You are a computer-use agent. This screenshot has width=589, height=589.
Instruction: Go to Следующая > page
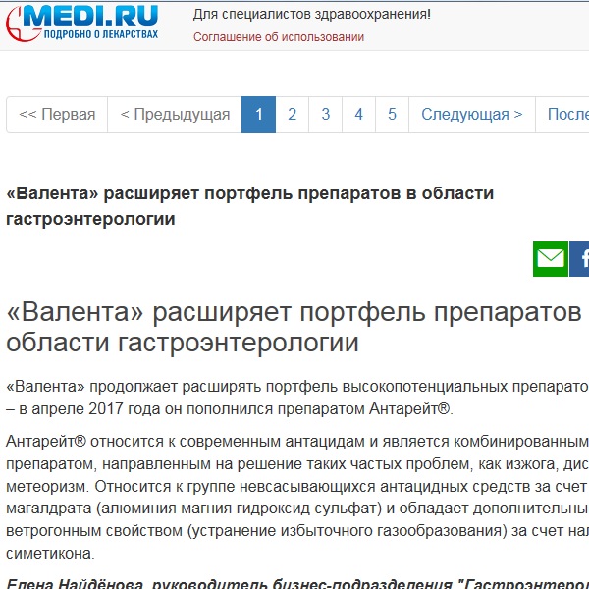[472, 114]
